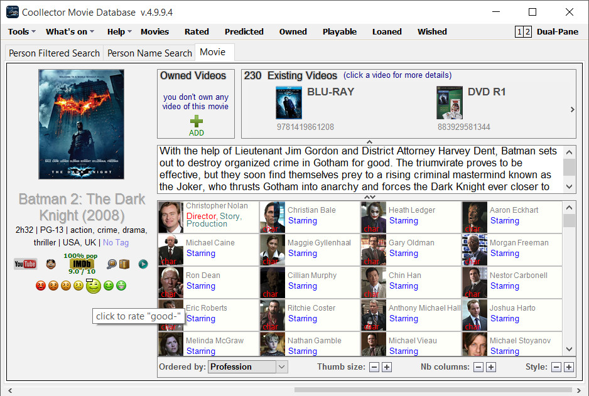Open the Wished list
Image resolution: width=589 pixels, height=396 pixels.
(x=432, y=32)
